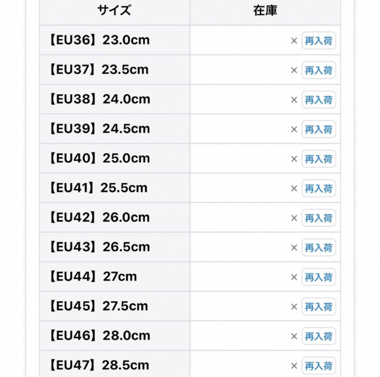Click the × icon in the EU44 27cm row

point(294,277)
